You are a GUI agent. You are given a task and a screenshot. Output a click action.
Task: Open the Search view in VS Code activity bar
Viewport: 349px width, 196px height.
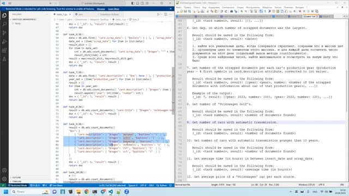click(x=4, y=24)
